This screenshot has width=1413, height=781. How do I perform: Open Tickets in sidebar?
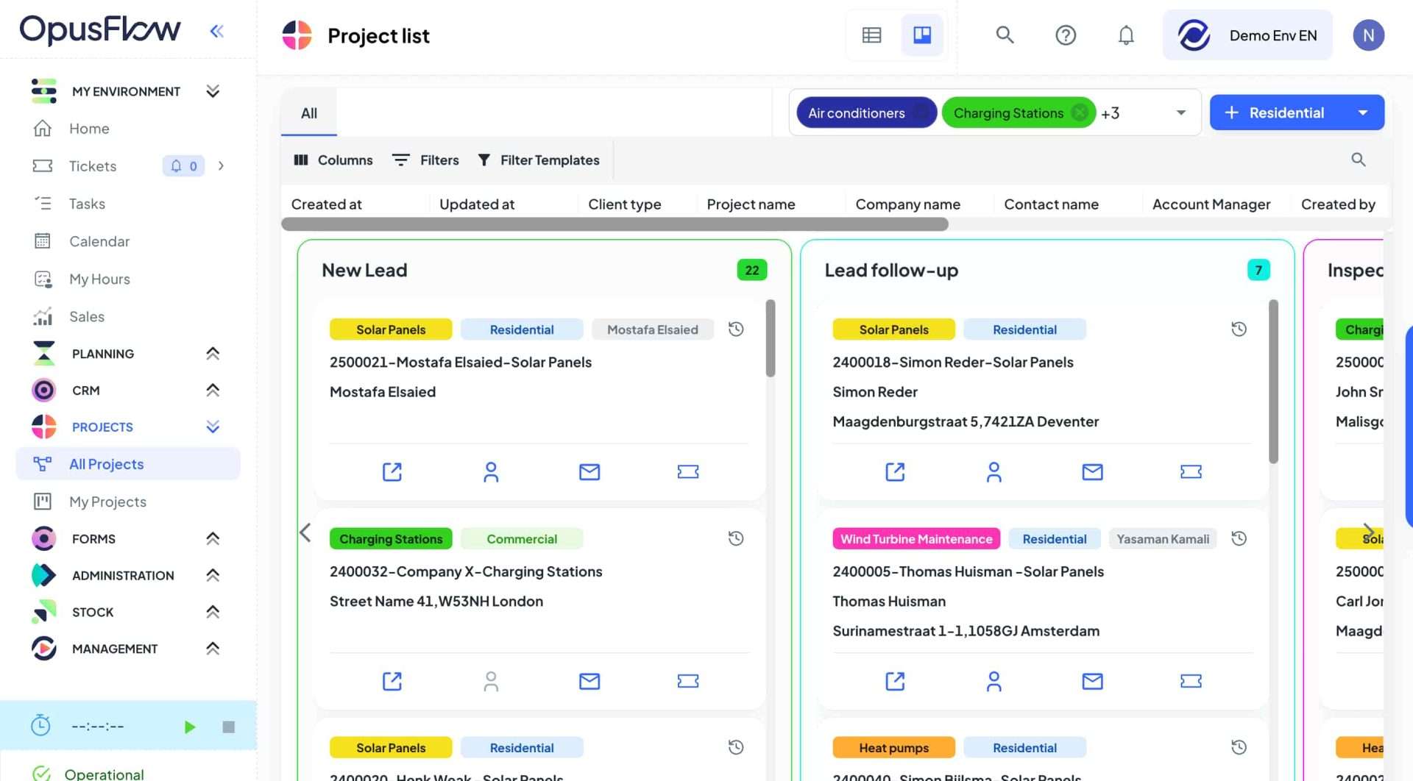93,166
